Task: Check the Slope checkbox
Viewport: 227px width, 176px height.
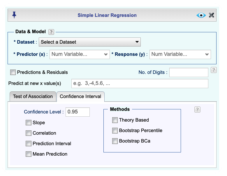Action: pos(28,122)
